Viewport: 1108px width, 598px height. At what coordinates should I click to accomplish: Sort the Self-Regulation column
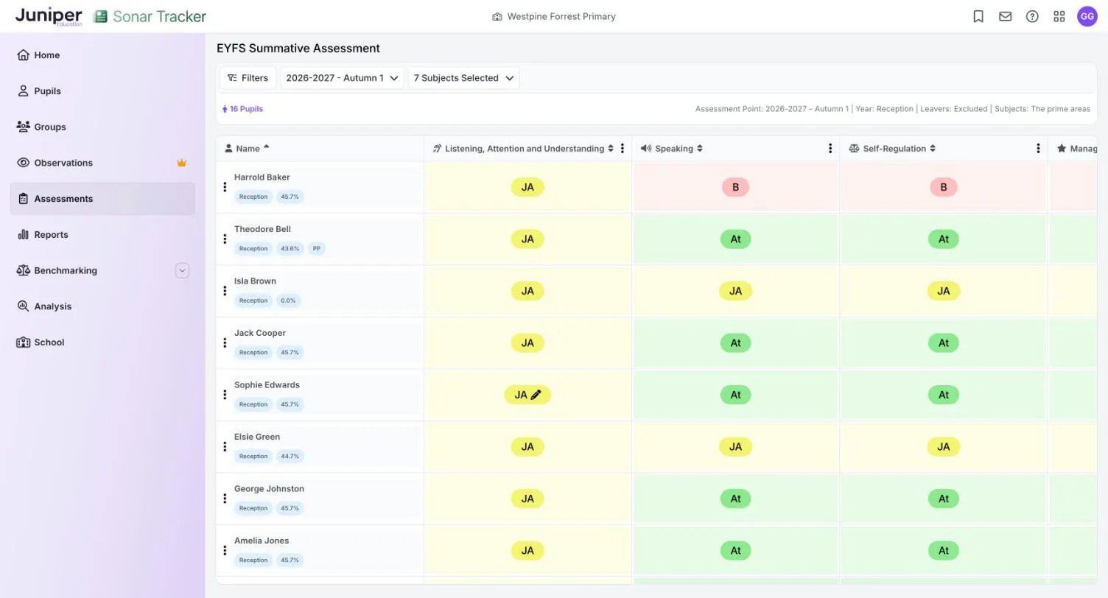[x=933, y=148]
